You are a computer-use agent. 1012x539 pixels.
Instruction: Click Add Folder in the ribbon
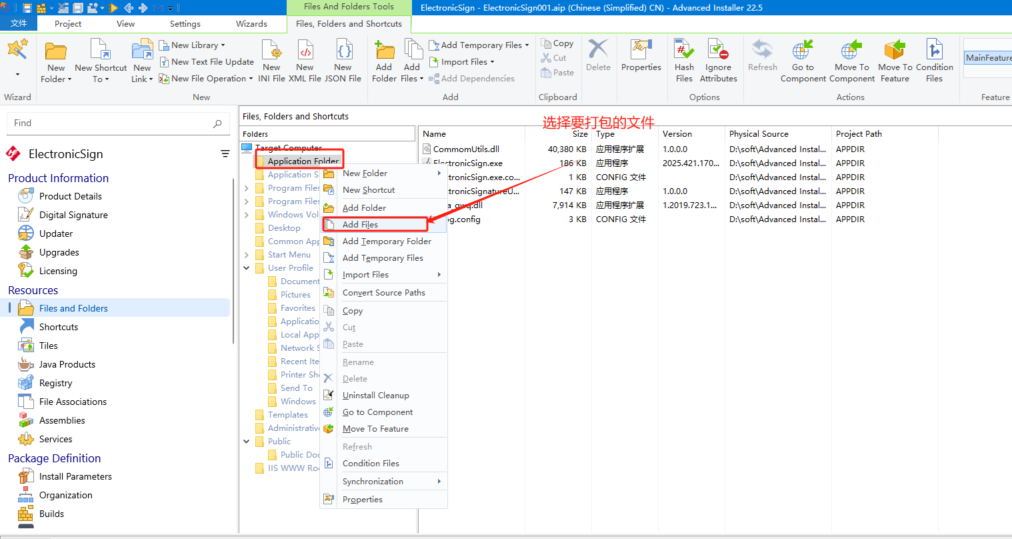(x=384, y=61)
